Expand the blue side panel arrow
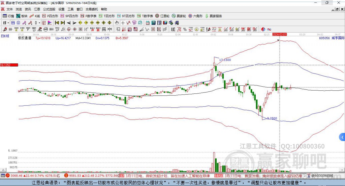345x186 pixels. click(x=342, y=137)
